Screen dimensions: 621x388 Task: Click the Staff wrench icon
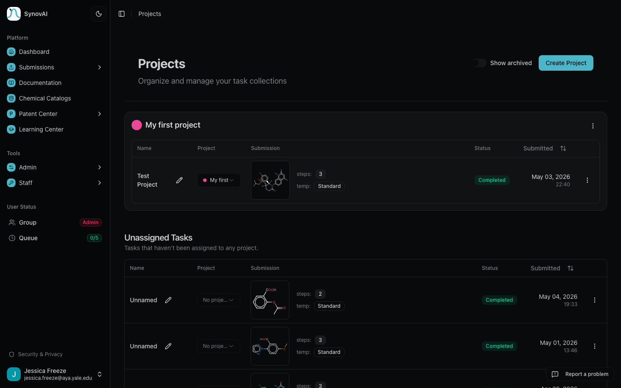click(11, 183)
